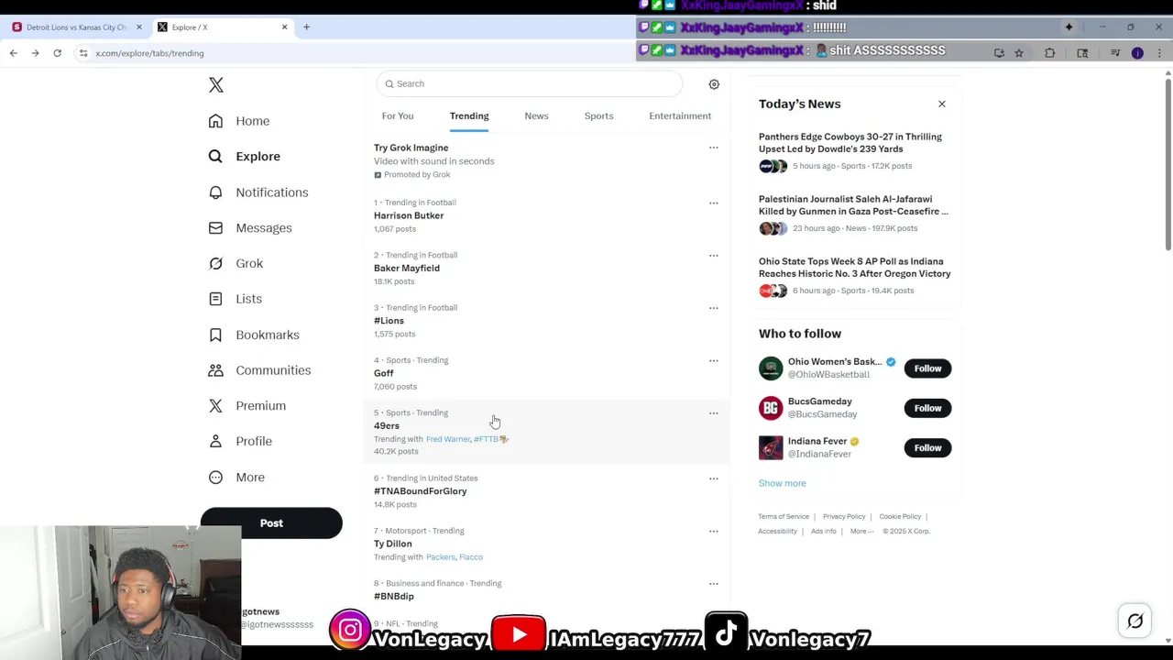Open Premium X icon in sidebar
Screen dimensions: 1173x660
coord(215,405)
